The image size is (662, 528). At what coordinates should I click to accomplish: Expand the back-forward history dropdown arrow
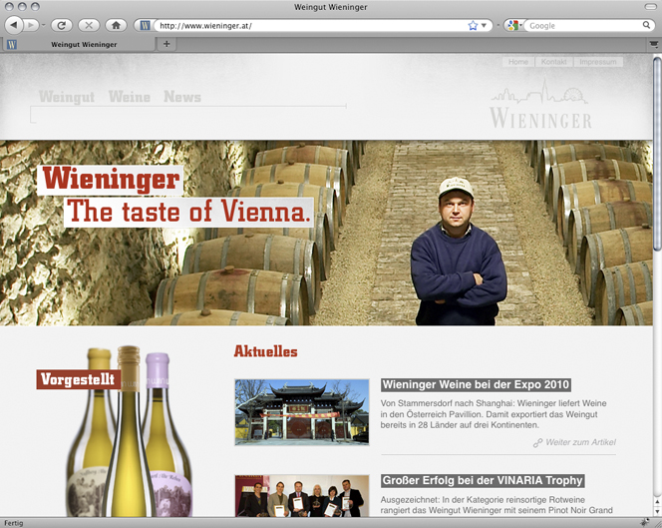click(43, 25)
